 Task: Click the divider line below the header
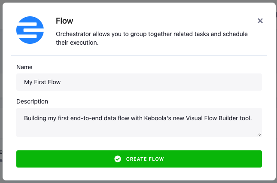pos(139,55)
